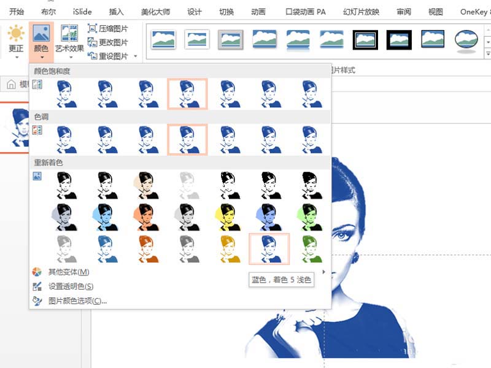Image resolution: width=491 pixels, height=368 pixels.
Task: Open the 布尔 ribbon tab
Action: click(x=48, y=12)
